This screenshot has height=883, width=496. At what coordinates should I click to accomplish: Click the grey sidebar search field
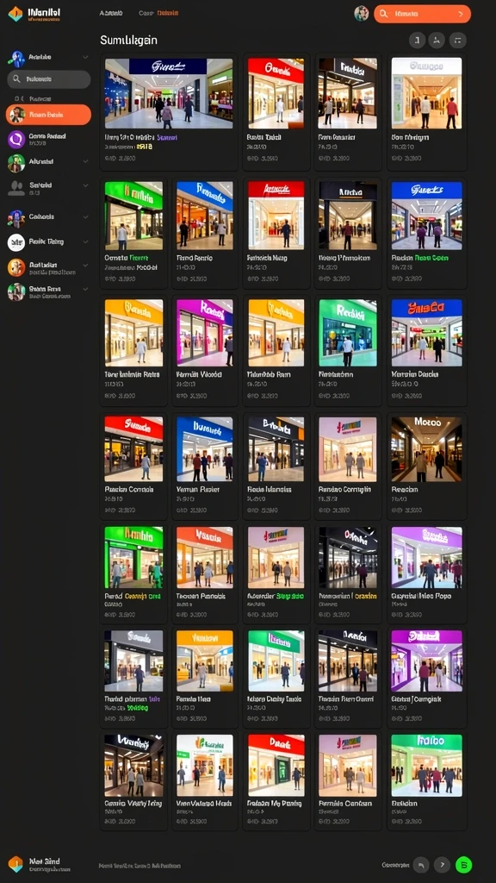pos(49,79)
